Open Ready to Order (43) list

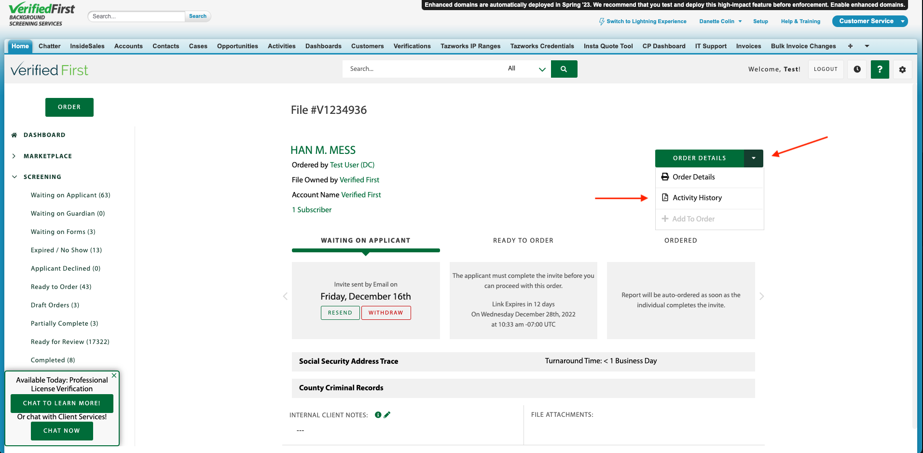pos(61,287)
